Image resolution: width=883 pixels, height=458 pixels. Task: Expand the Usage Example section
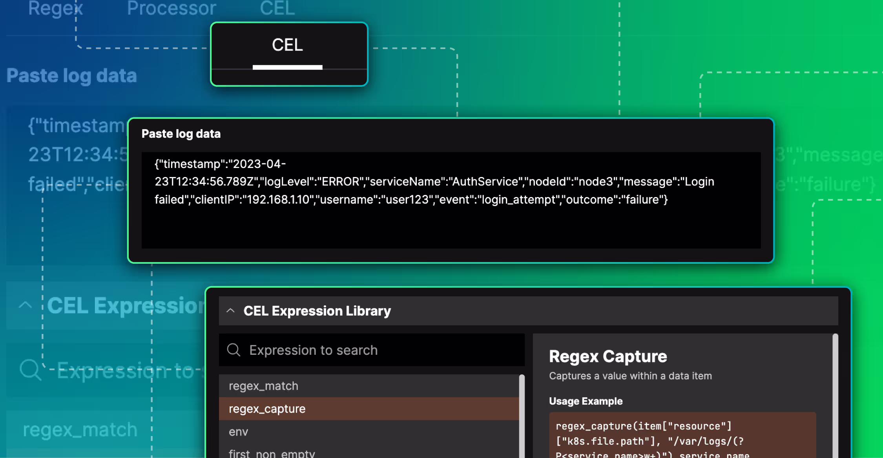point(586,401)
